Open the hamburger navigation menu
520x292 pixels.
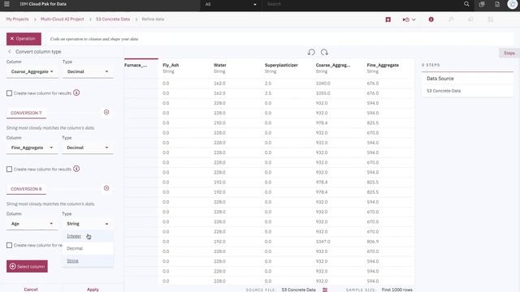(x=6, y=4)
